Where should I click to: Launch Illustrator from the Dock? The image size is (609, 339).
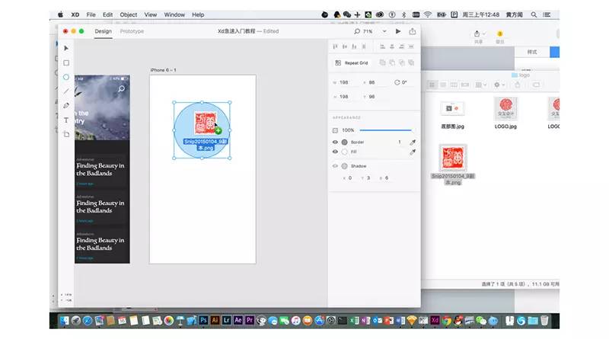[215, 321]
